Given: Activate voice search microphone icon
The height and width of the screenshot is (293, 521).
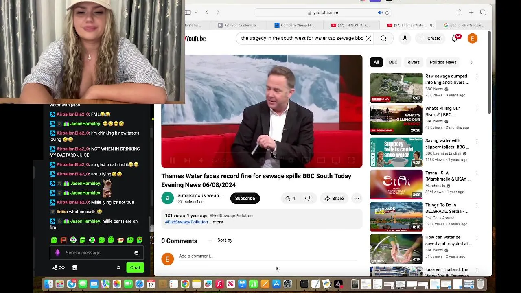Looking at the screenshot, I should (x=405, y=38).
